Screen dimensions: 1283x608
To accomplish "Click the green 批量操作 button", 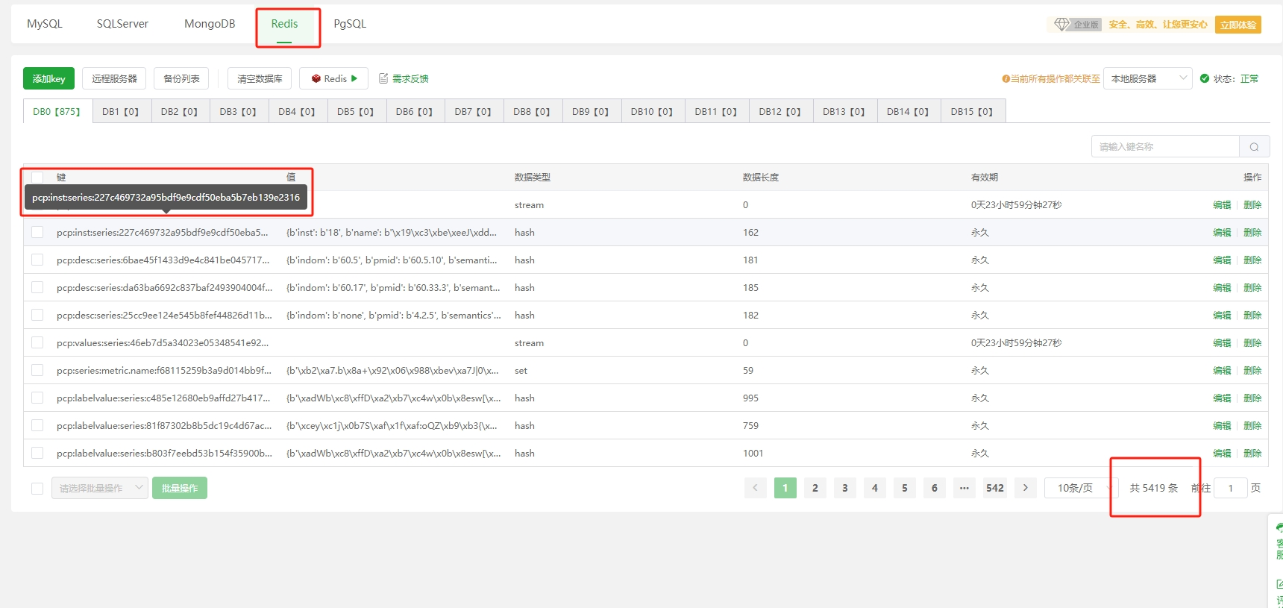I will [180, 488].
